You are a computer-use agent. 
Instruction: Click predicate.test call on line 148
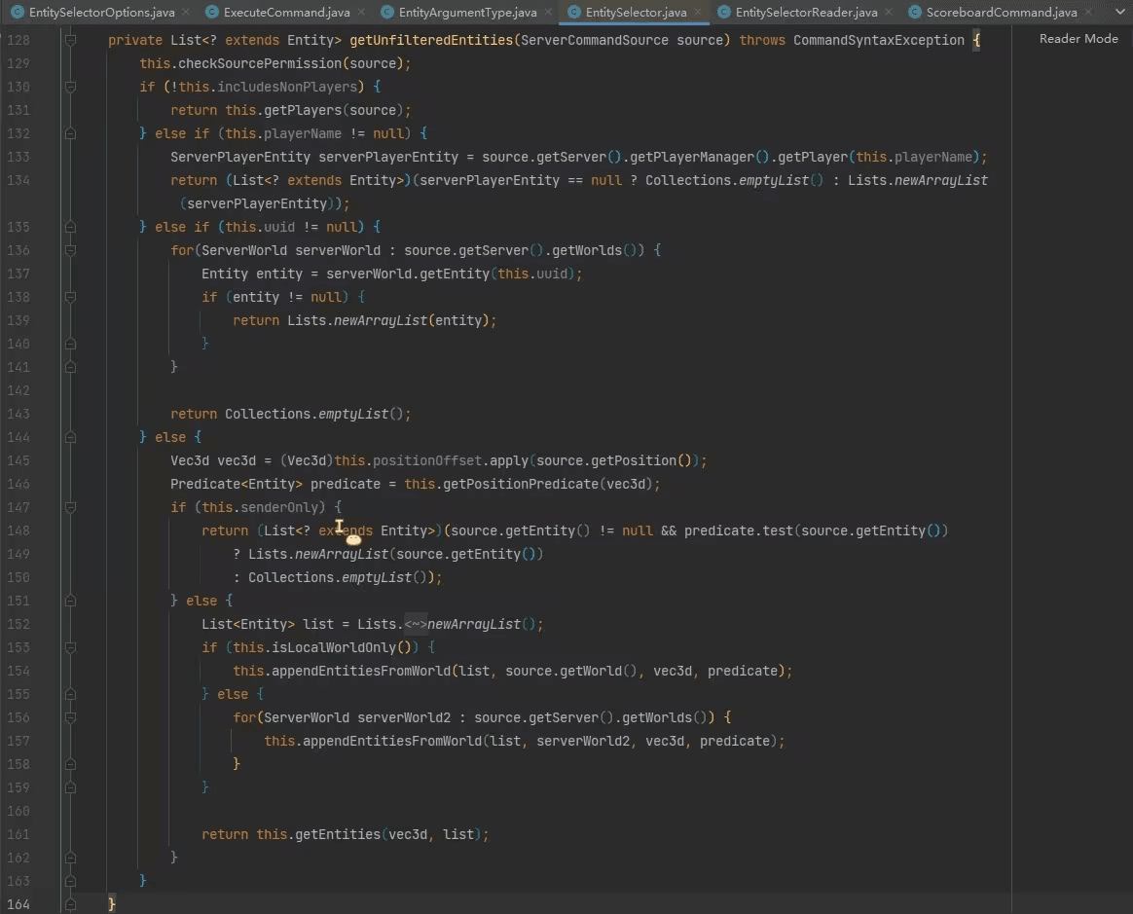739,531
